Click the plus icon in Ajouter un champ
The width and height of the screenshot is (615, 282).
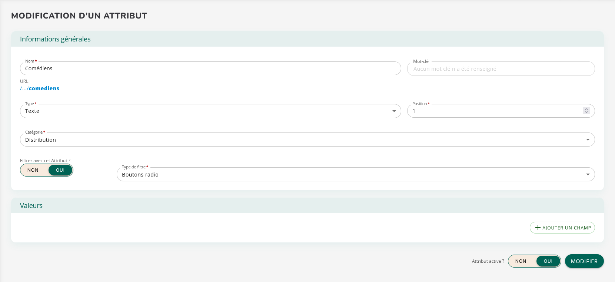point(538,228)
